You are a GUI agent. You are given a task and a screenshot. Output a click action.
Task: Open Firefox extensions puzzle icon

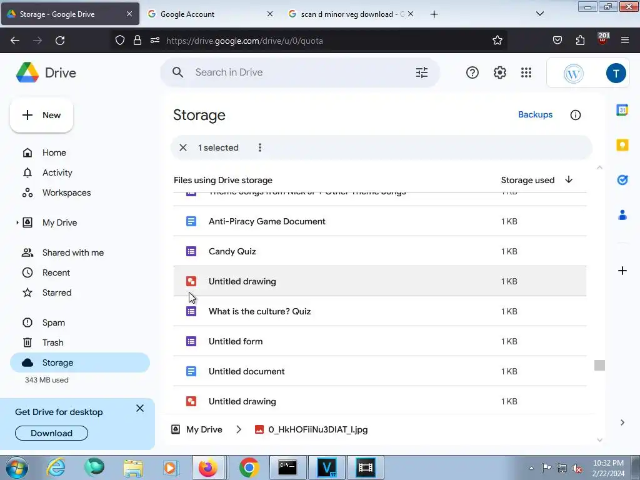[580, 40]
